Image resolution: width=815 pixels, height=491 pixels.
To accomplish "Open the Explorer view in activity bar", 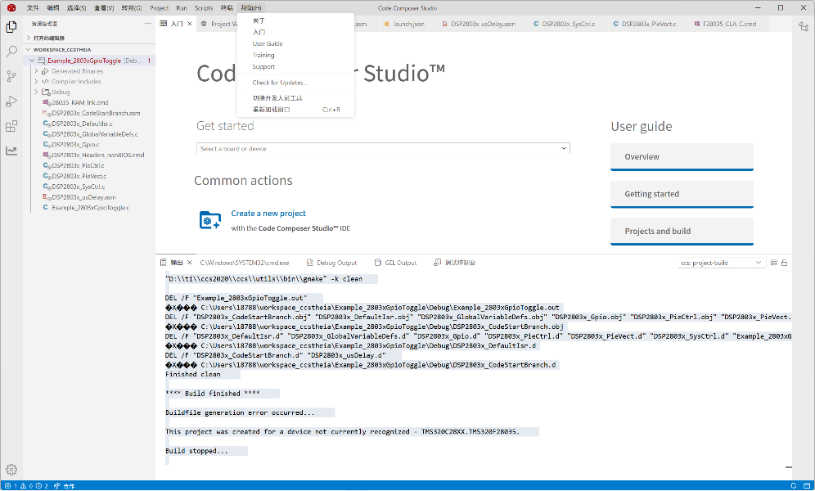I will [x=11, y=26].
